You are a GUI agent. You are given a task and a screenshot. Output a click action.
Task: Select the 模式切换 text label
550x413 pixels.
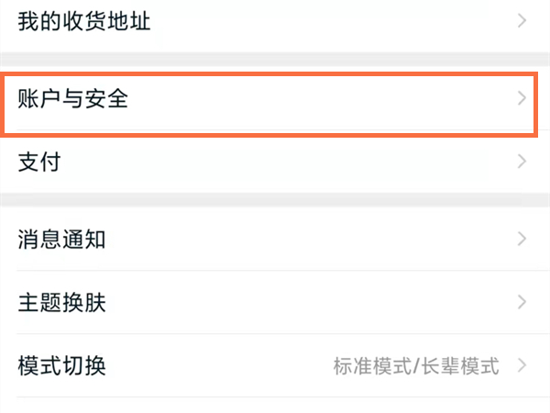point(62,366)
